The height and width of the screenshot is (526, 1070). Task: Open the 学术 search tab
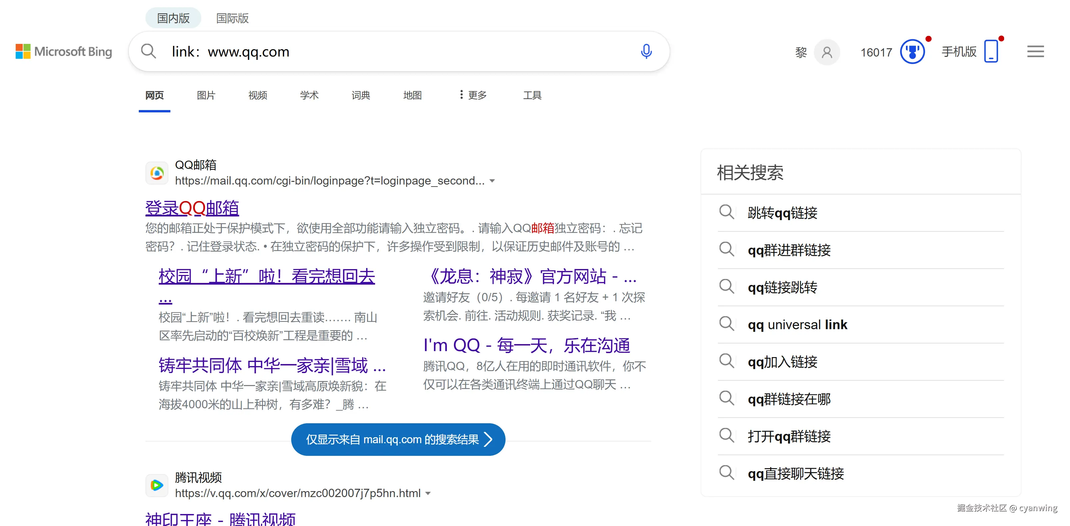click(x=309, y=95)
